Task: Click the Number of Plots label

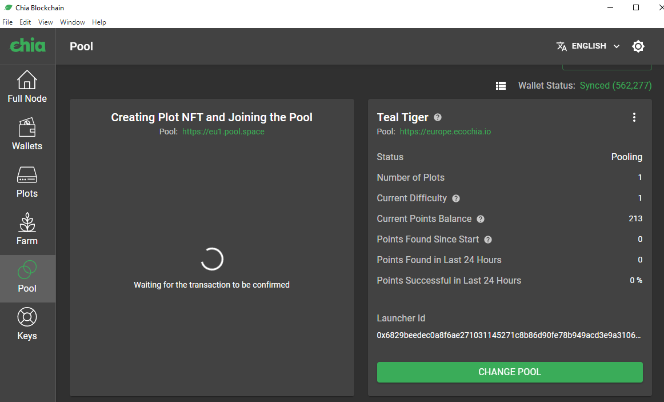Action: coord(411,177)
